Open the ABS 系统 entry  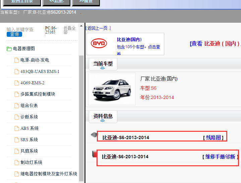pyautogui.click(x=29, y=128)
